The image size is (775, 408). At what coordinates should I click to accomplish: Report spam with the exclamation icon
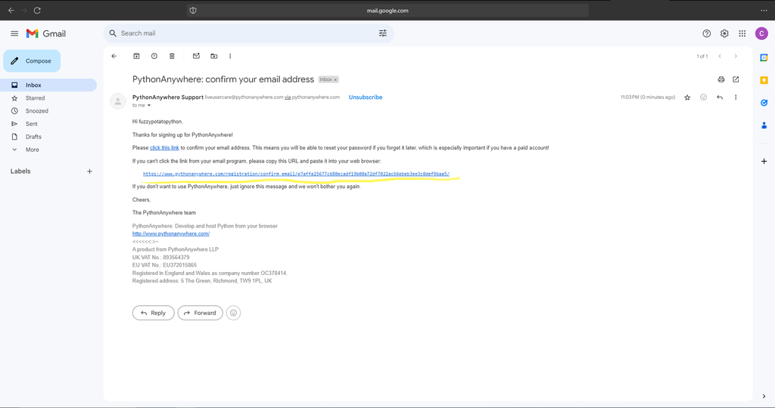tap(154, 56)
